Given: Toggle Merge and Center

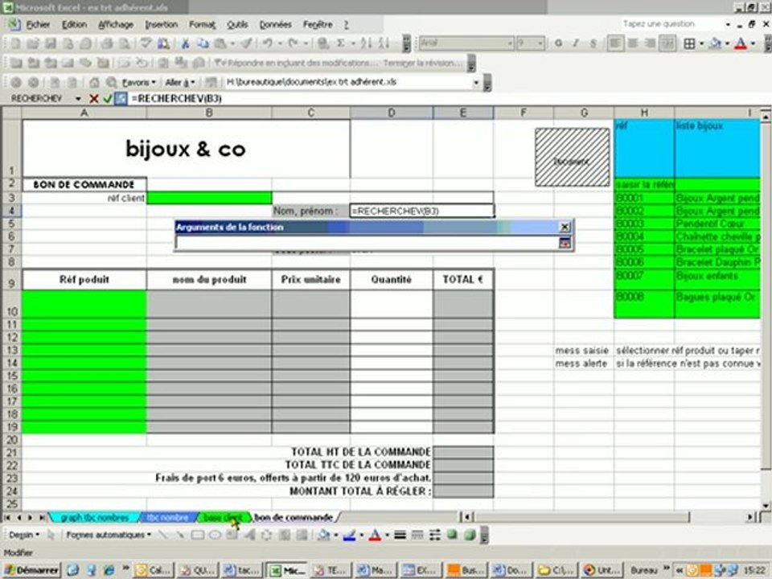Looking at the screenshot, I should pos(667,43).
